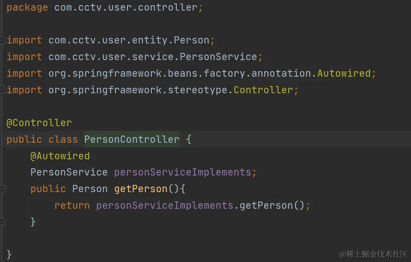The height and width of the screenshot is (262, 411).
Task: Click fold end marker at getPerson closing brace
Action: [2, 222]
